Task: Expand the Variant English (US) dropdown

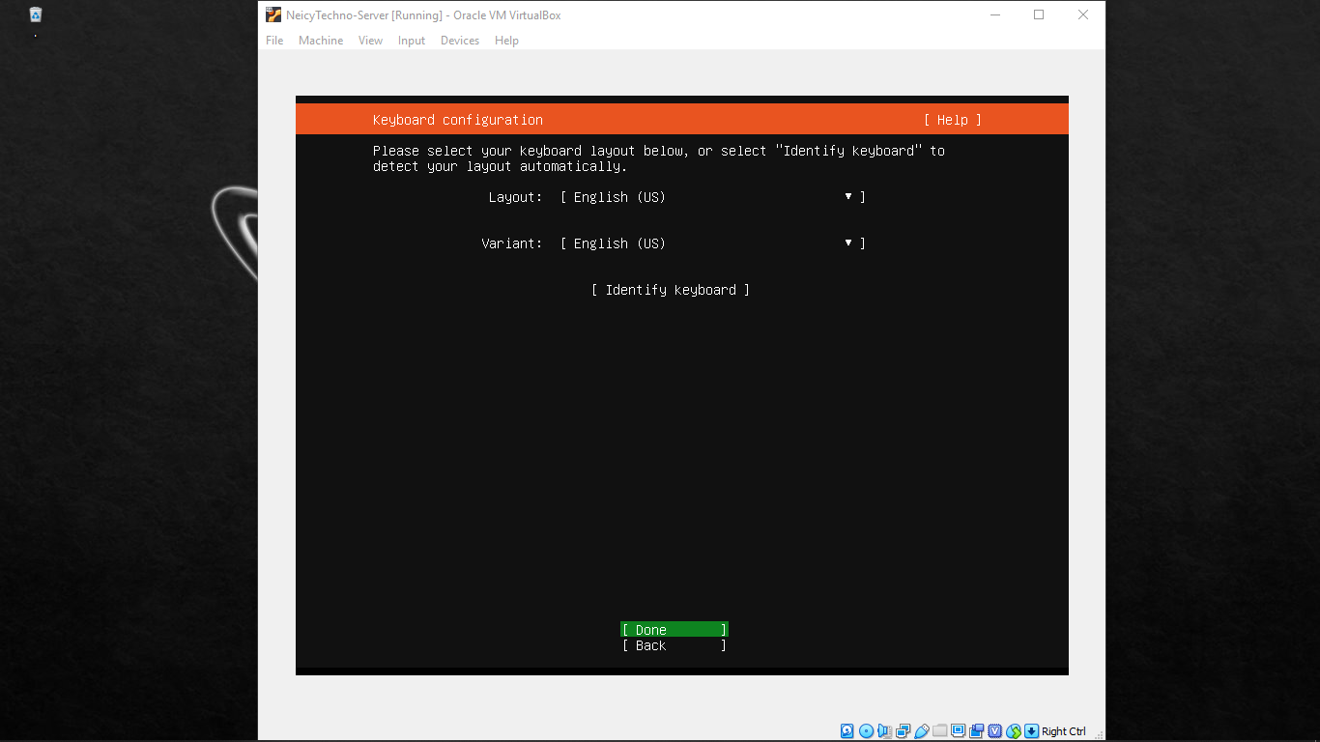Action: tap(713, 243)
